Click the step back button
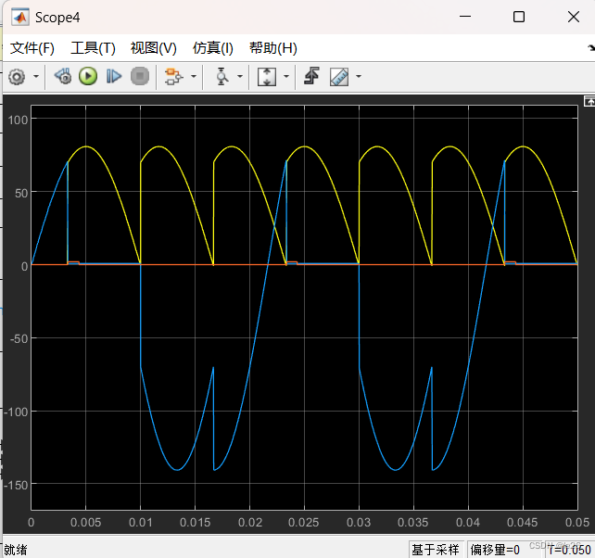The image size is (595, 558). [63, 76]
